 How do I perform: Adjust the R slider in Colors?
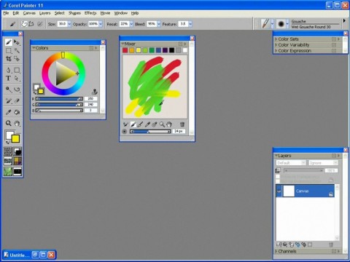tap(59, 99)
